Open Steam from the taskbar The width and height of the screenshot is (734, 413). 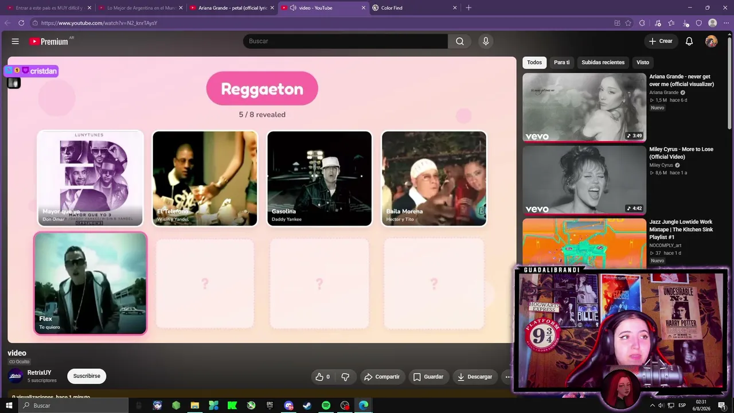(x=307, y=406)
